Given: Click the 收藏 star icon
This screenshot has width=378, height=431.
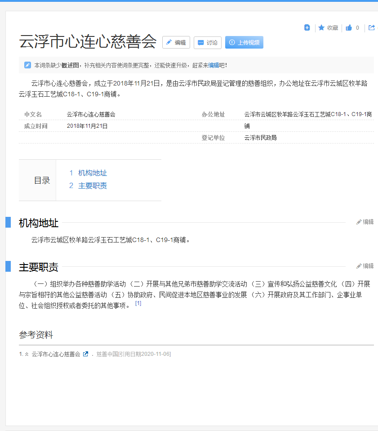Looking at the screenshot, I should pyautogui.click(x=321, y=28).
